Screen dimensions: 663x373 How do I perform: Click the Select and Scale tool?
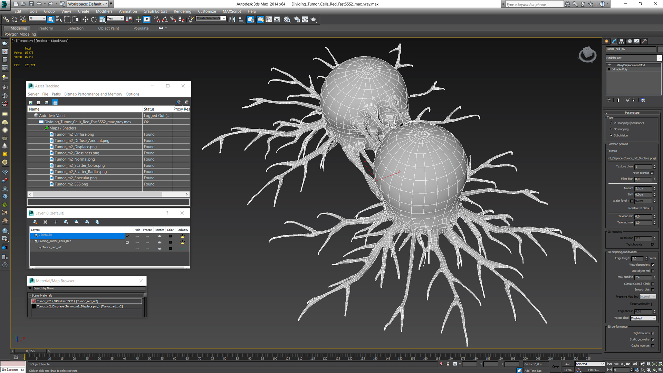[x=101, y=19]
